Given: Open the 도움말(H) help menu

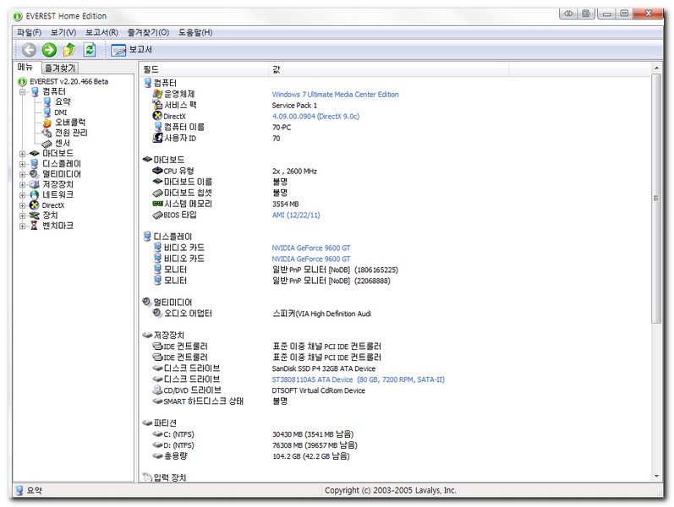Looking at the screenshot, I should (x=195, y=32).
